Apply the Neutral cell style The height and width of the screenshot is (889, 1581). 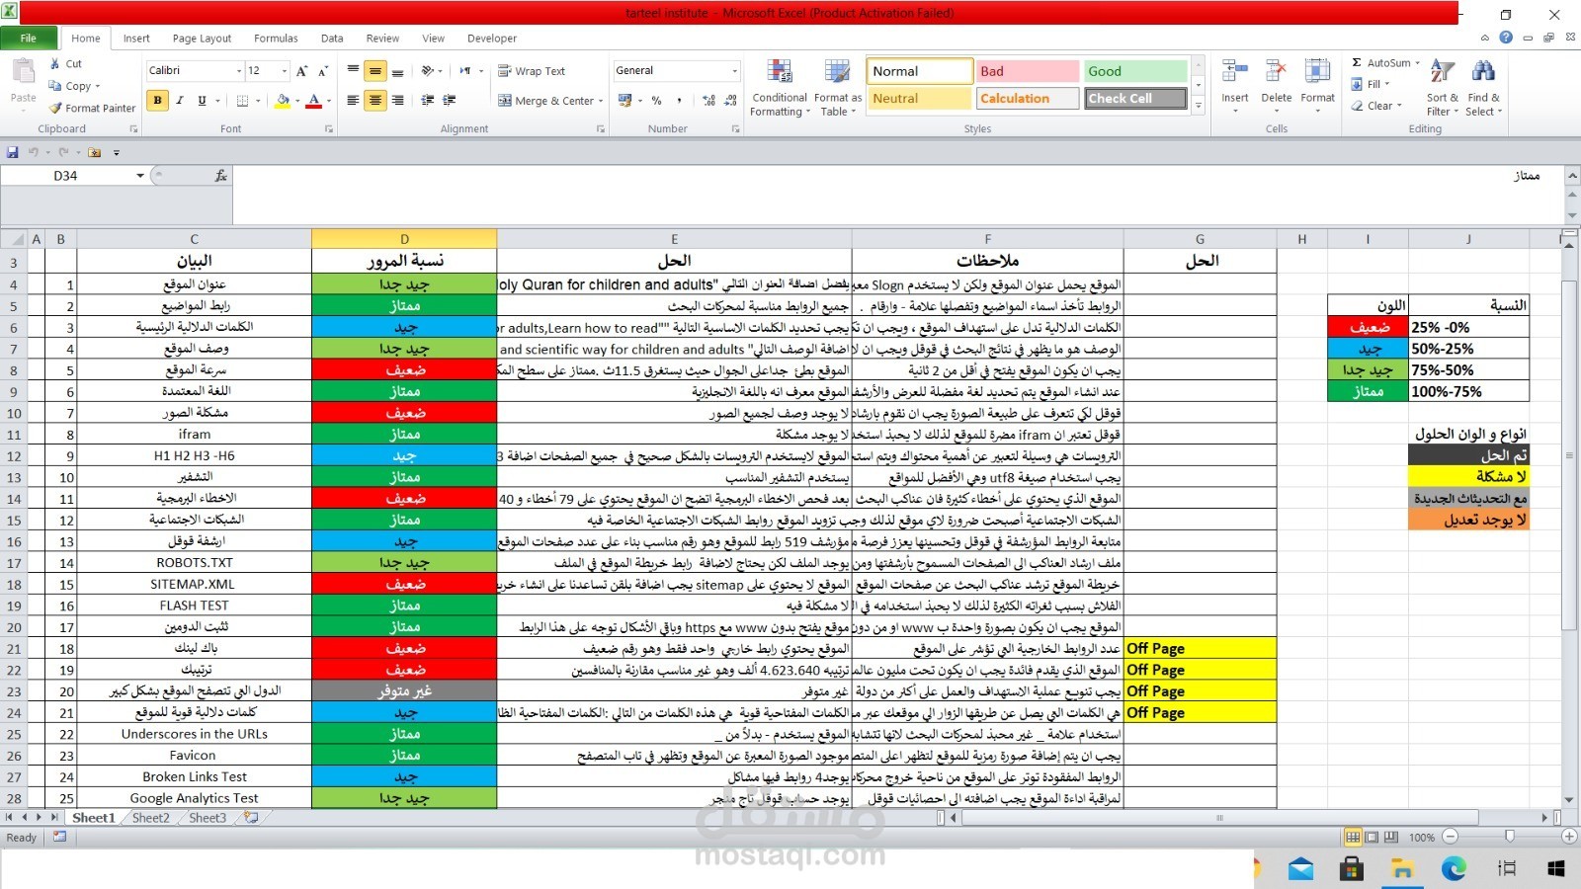click(920, 99)
